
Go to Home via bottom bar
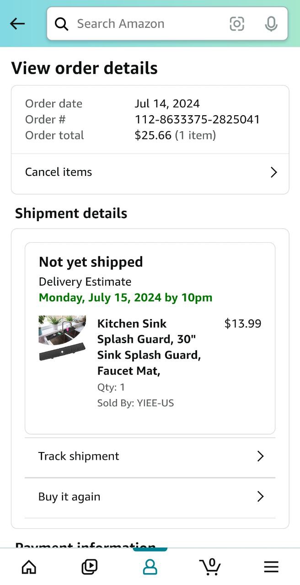[x=29, y=567]
